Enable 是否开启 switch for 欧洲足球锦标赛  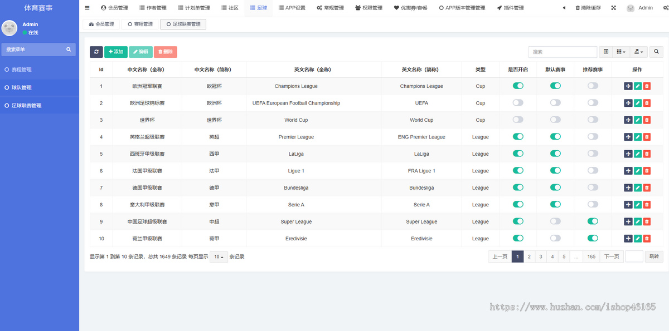click(x=518, y=103)
